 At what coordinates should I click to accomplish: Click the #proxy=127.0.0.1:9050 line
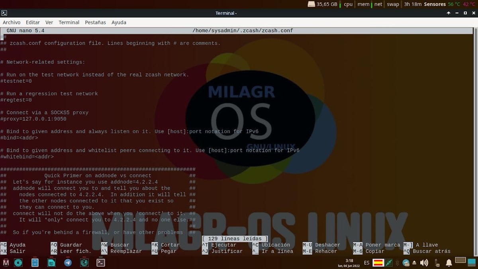click(33, 119)
